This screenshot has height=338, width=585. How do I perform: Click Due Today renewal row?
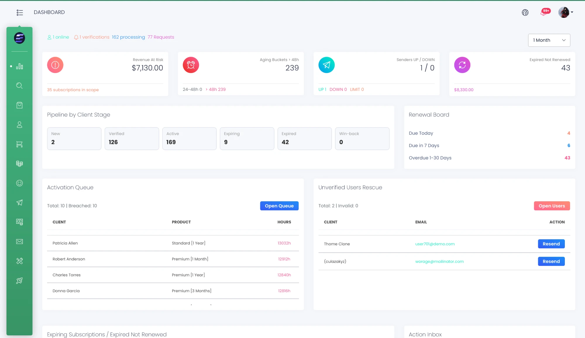[490, 133]
